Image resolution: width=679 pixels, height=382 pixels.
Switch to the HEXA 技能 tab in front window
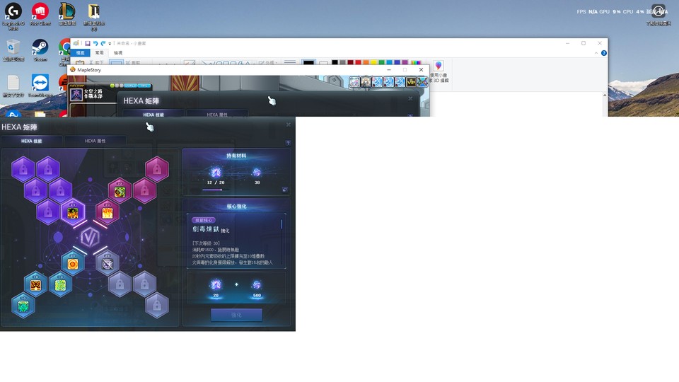[32, 141]
